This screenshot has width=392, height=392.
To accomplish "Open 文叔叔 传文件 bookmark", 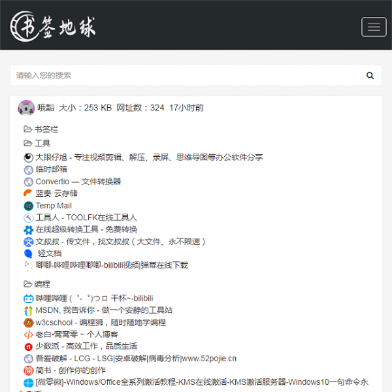I will (x=120, y=242).
